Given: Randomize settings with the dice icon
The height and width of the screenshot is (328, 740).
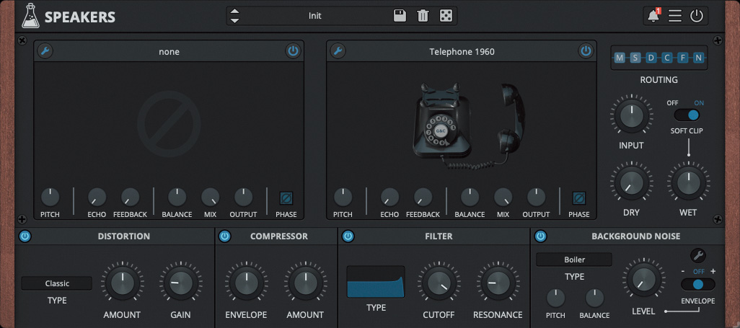Looking at the screenshot, I should coord(446,16).
